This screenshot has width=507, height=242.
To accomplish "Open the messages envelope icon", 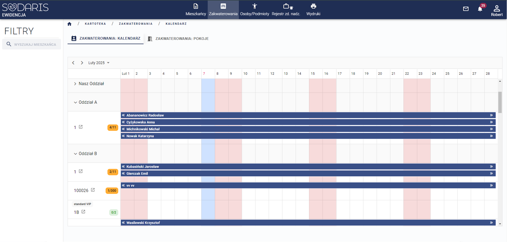I will pyautogui.click(x=466, y=9).
